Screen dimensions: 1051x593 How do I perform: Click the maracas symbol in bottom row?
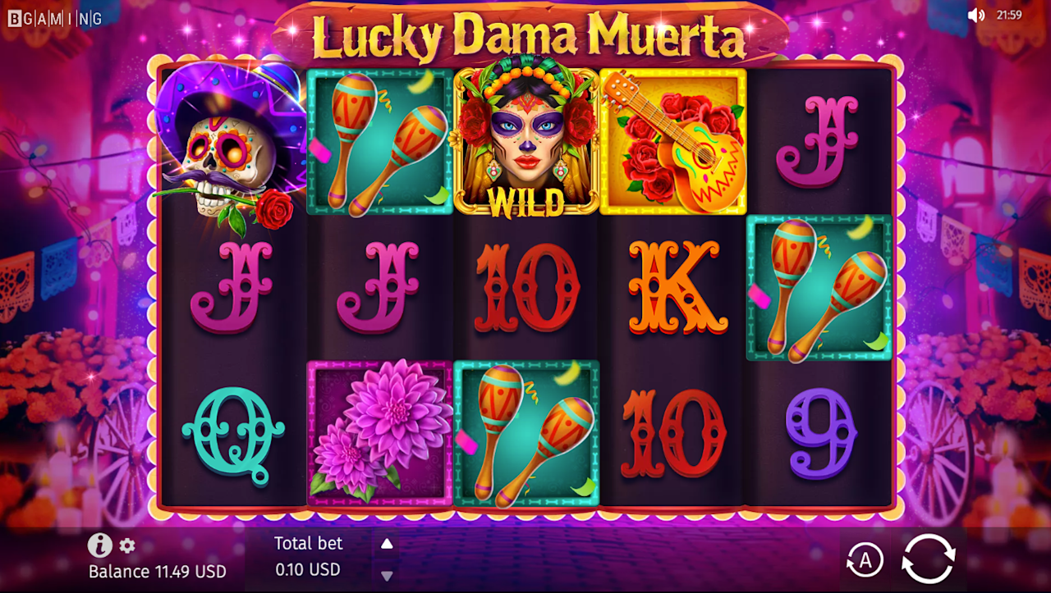point(526,433)
